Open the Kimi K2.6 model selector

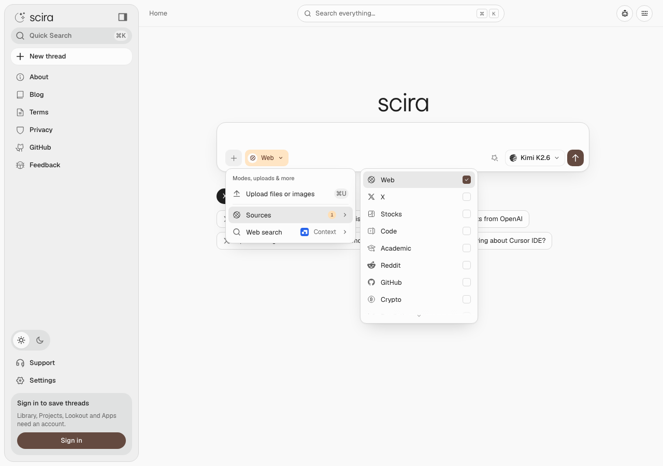[535, 158]
